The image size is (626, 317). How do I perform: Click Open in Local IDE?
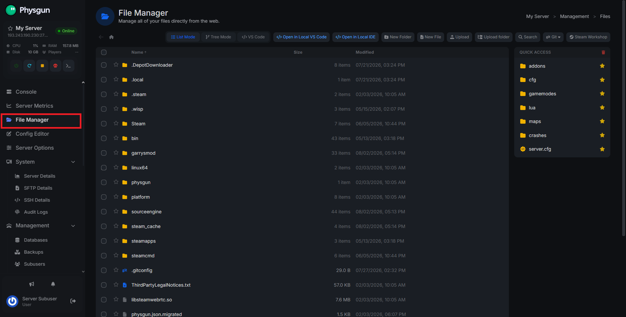click(355, 37)
